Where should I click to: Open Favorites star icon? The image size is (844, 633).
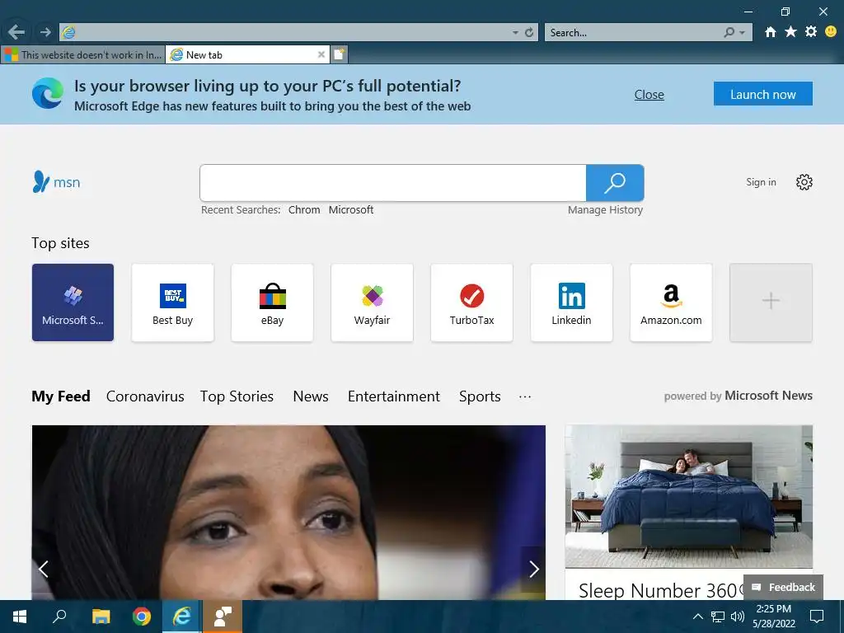(790, 32)
